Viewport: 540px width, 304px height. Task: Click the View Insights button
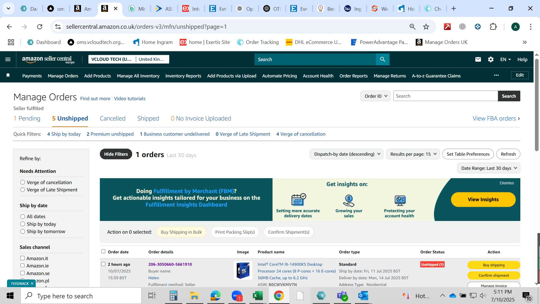click(x=483, y=199)
